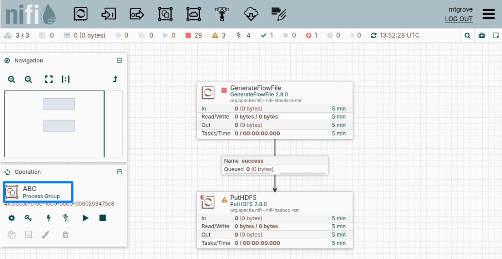Open the canvas search magnifier icon
This screenshot has width=502, height=259.
click(468, 35)
